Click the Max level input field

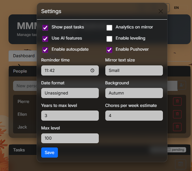[70, 138]
